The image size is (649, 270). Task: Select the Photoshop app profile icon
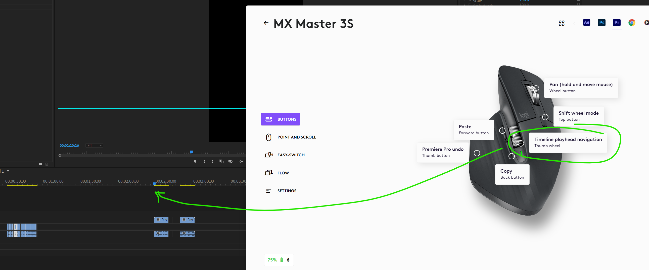pos(602,23)
